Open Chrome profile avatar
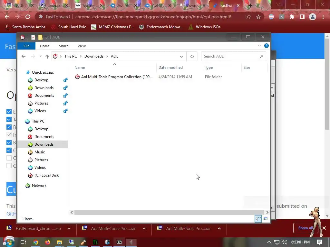The width and height of the screenshot is (330, 247). pyautogui.click(x=313, y=17)
